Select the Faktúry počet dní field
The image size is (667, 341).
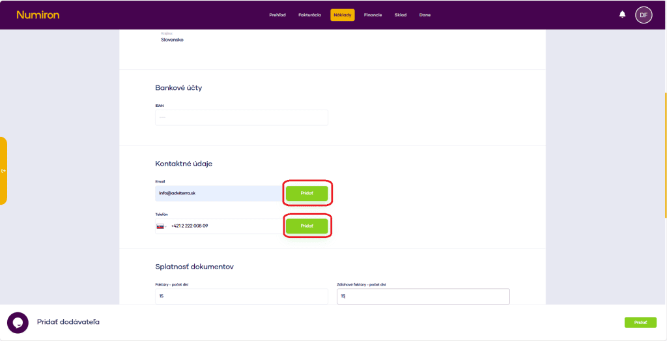(x=241, y=297)
